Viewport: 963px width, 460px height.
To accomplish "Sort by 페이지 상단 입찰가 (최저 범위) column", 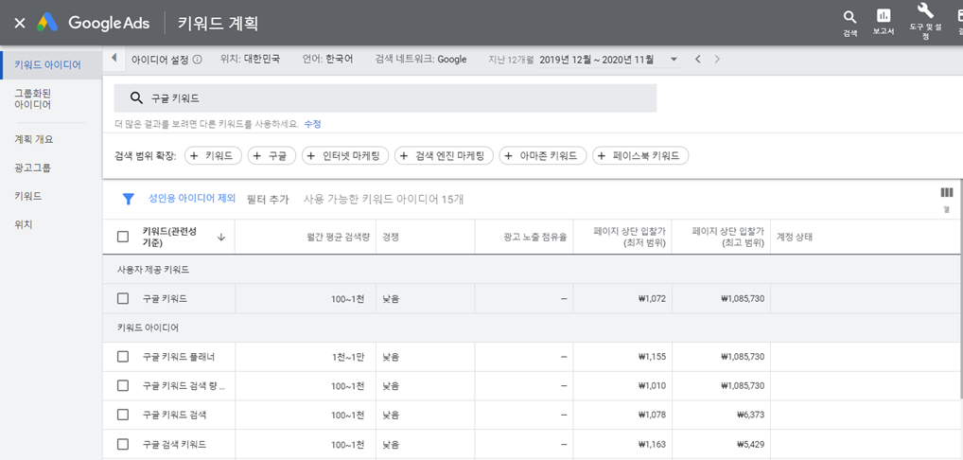I will click(629, 237).
